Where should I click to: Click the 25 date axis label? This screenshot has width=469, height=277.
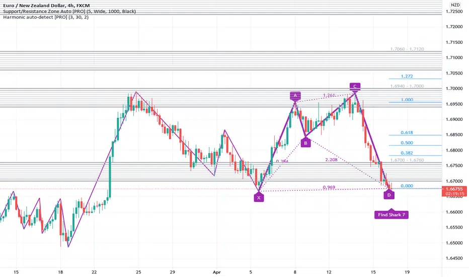tap(138, 272)
